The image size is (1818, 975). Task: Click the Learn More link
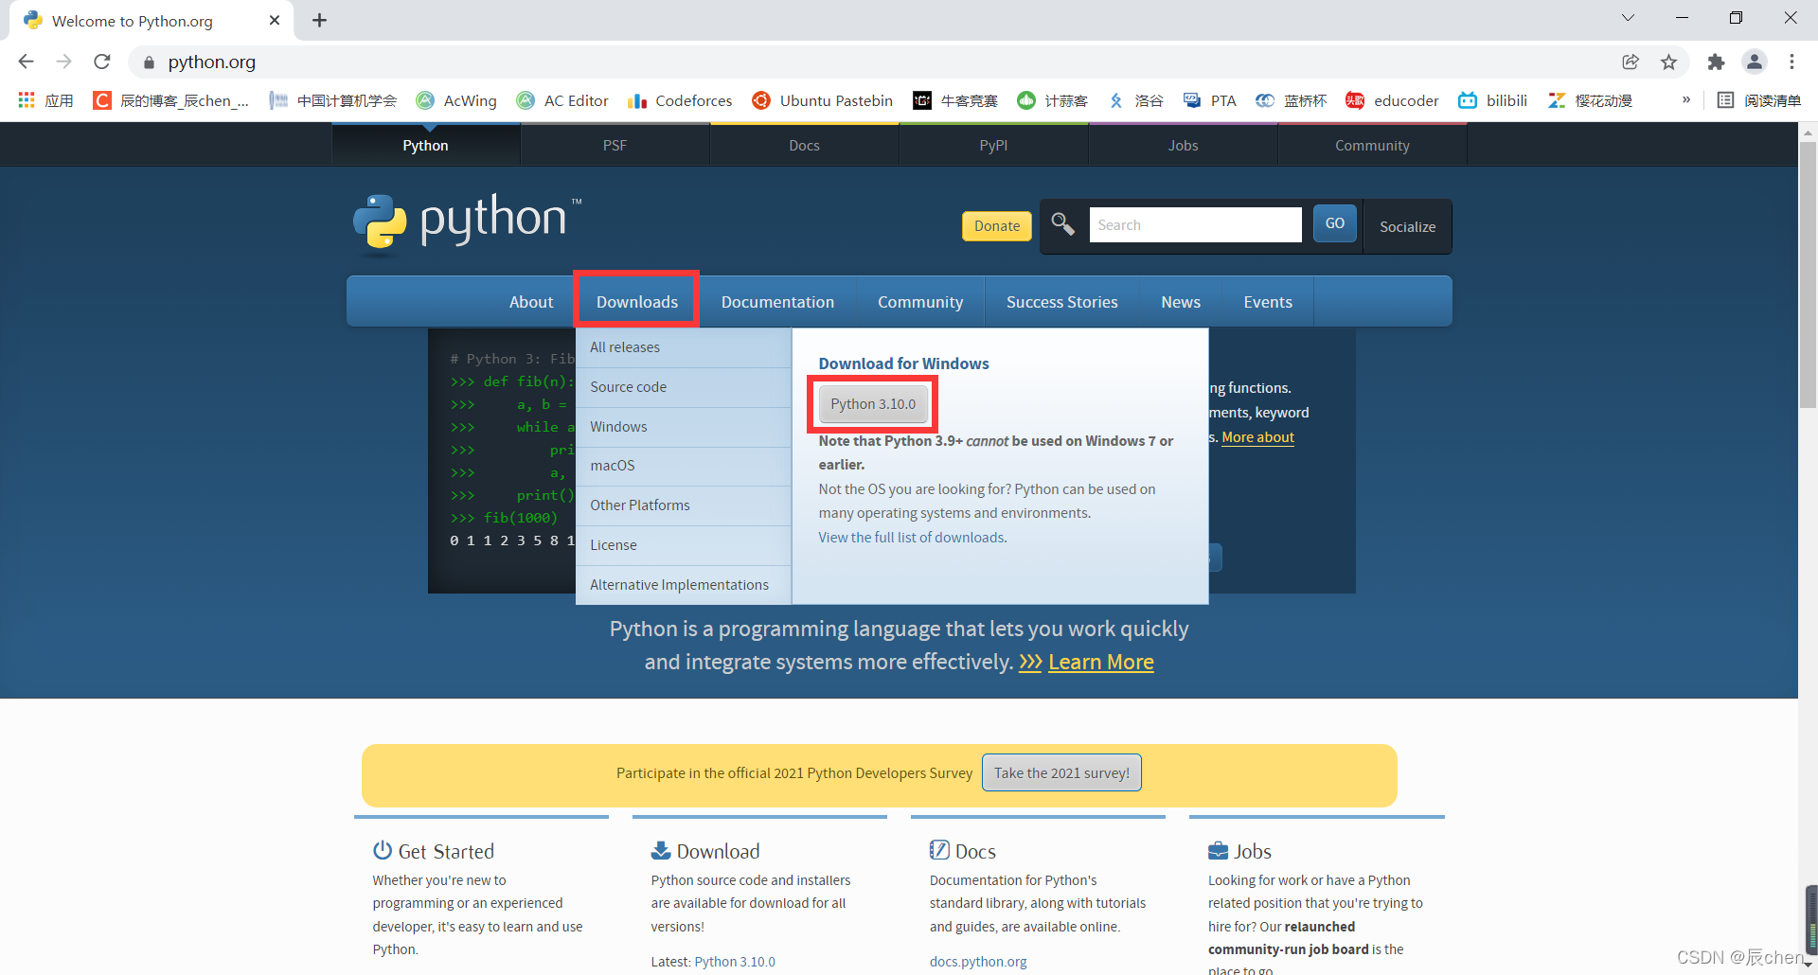pyautogui.click(x=1100, y=662)
